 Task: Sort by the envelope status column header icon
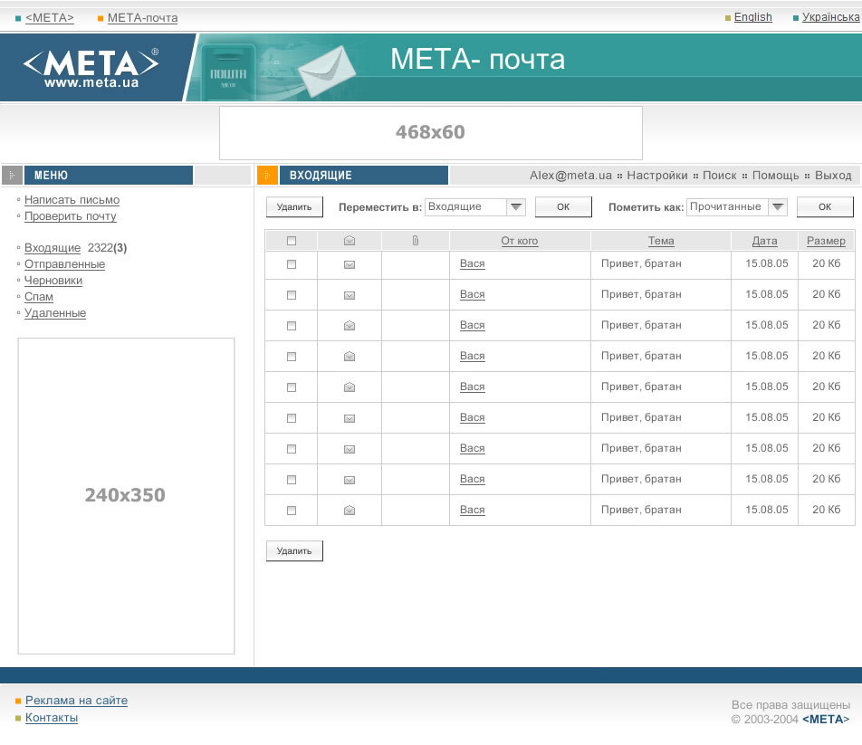tap(350, 241)
